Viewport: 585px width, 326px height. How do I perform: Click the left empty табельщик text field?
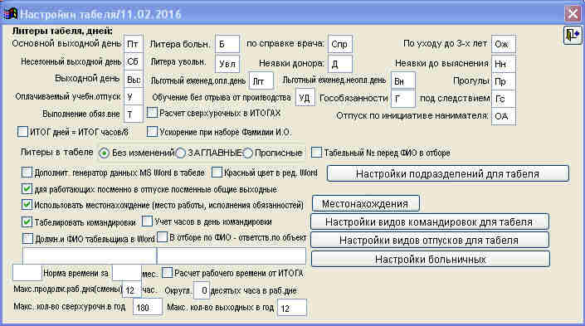pos(89,255)
